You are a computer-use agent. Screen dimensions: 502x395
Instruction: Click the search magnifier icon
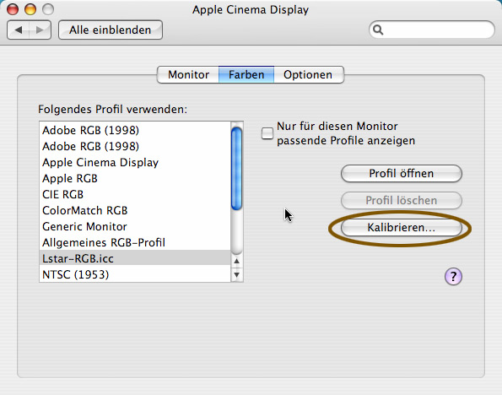click(x=378, y=30)
